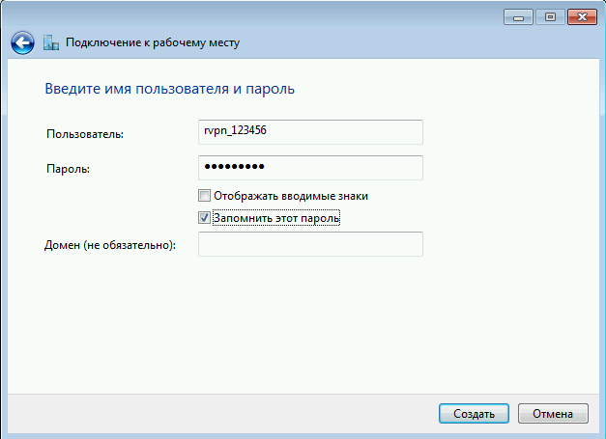Image resolution: width=606 pixels, height=439 pixels.
Task: Click the Отмена button
Action: click(553, 414)
